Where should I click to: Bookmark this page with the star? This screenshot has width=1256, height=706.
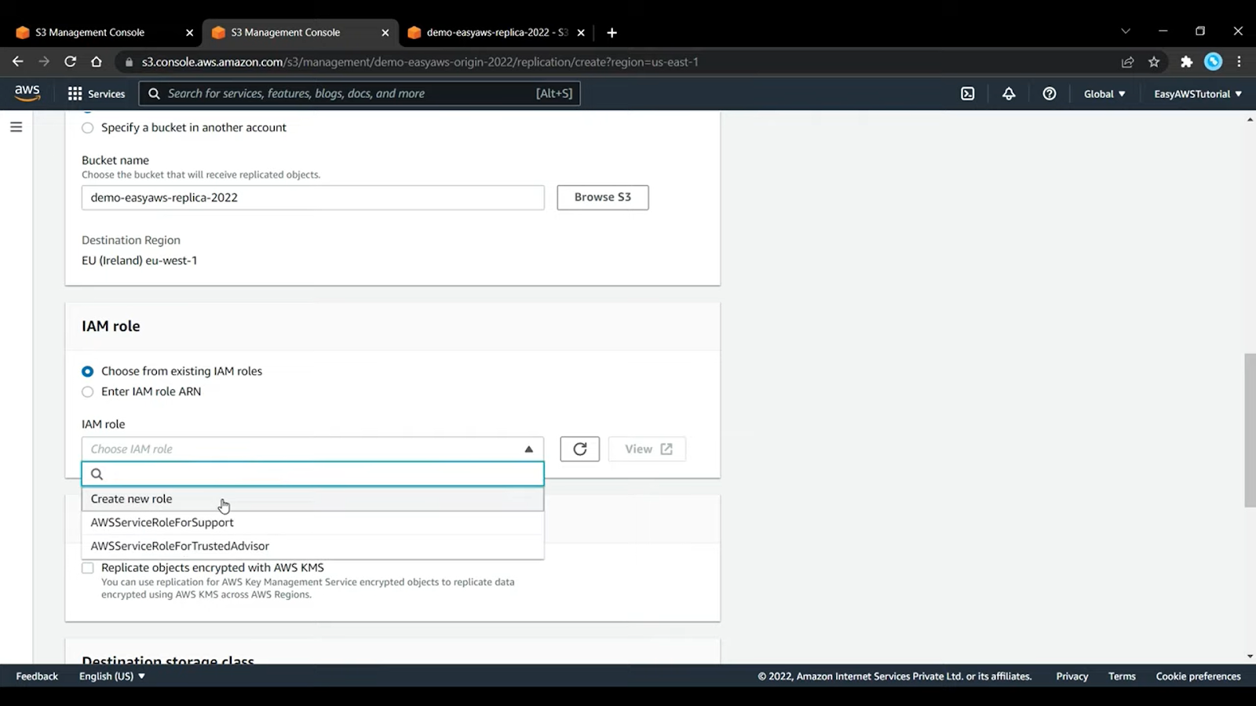(x=1154, y=62)
